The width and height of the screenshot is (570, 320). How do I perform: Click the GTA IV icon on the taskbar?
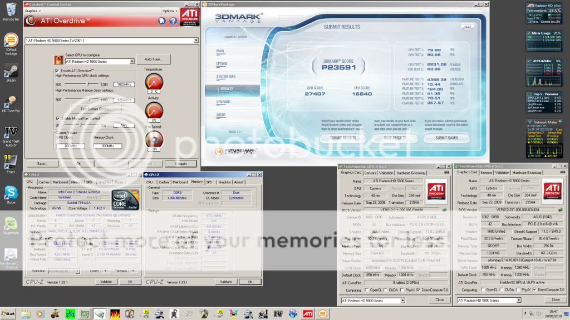tap(278, 314)
